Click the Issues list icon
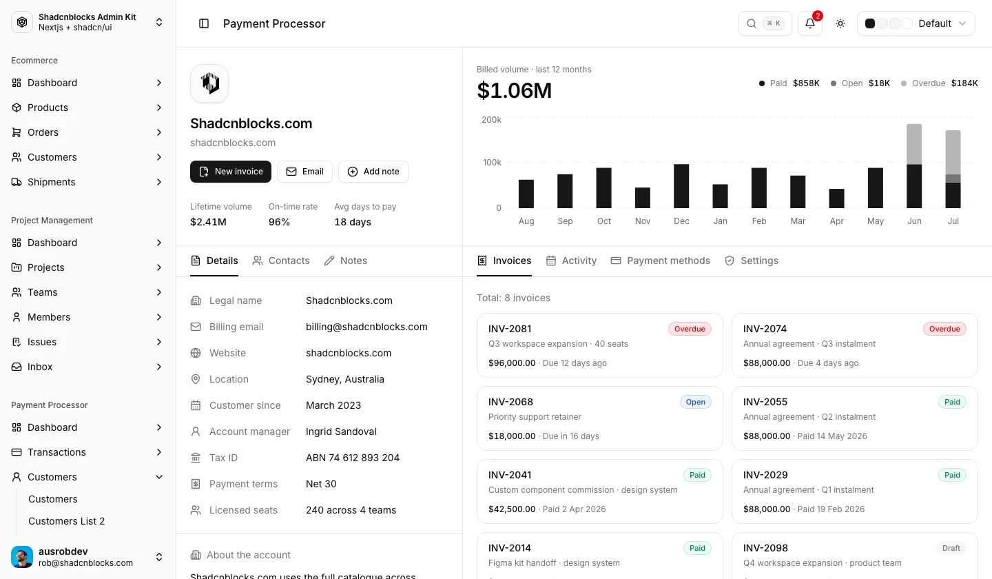The image size is (992, 579). (x=17, y=342)
